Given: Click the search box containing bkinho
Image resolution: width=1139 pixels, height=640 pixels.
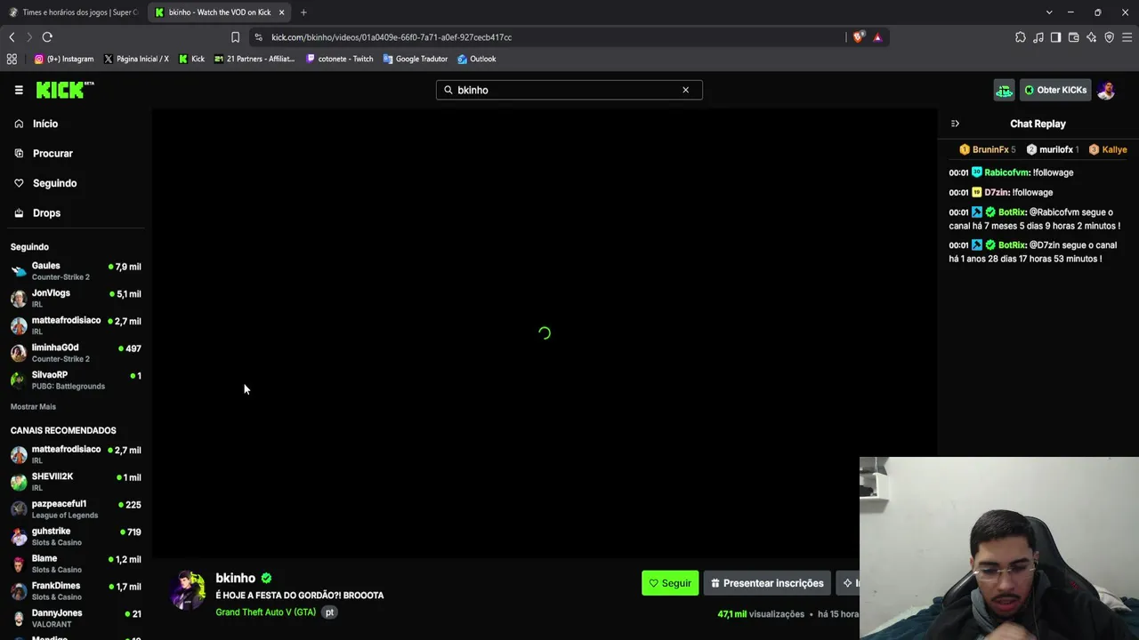Looking at the screenshot, I should point(569,90).
